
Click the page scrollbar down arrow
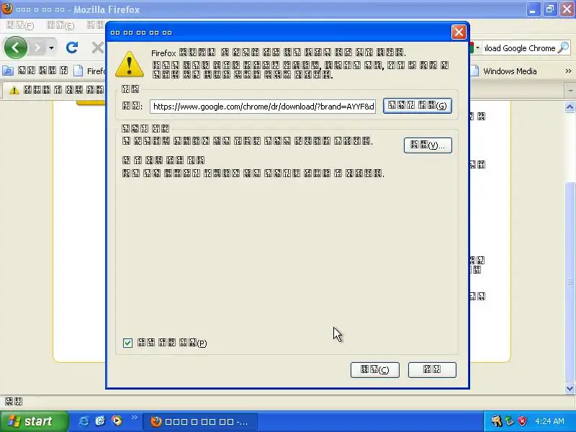pyautogui.click(x=570, y=388)
